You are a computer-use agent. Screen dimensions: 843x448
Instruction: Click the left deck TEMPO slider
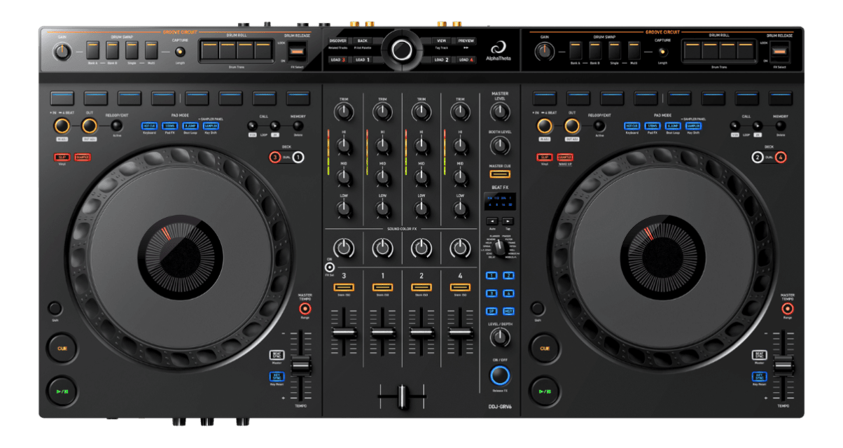point(300,365)
